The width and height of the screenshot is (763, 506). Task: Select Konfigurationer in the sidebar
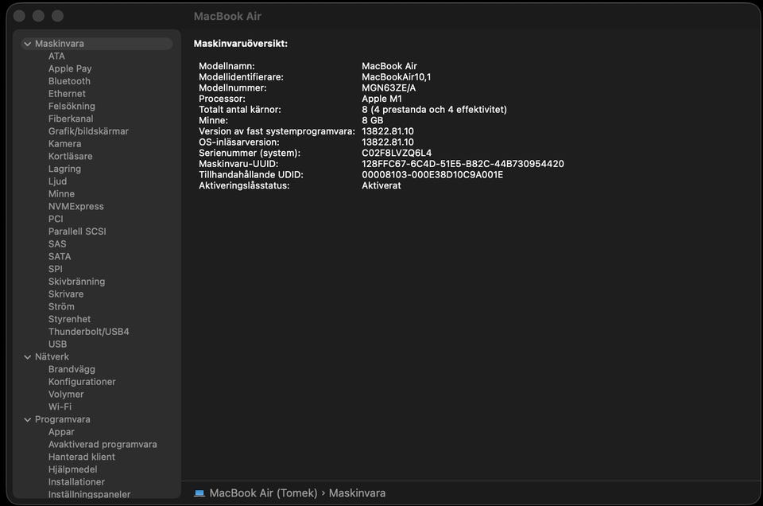point(82,382)
